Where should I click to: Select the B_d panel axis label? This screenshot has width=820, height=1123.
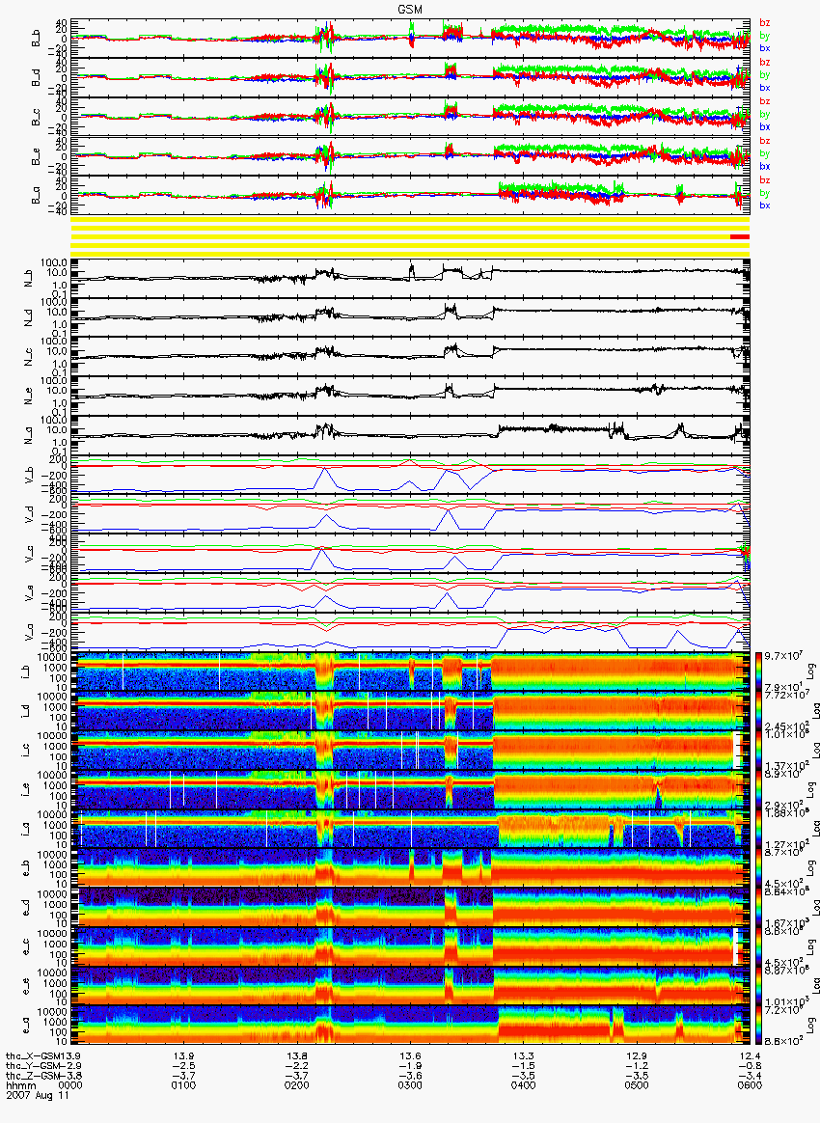coord(35,78)
